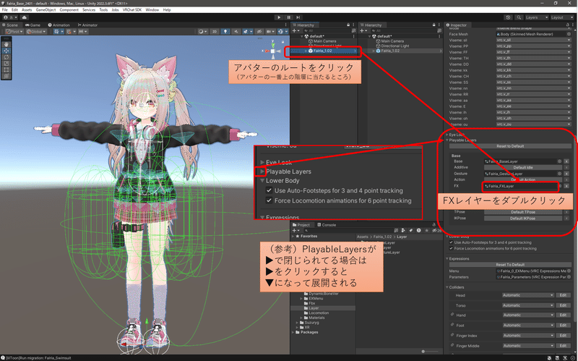Viewport: 578px width, 361px height.
Task: Select the Rect tool in Scene overlay
Action: click(x=7, y=69)
